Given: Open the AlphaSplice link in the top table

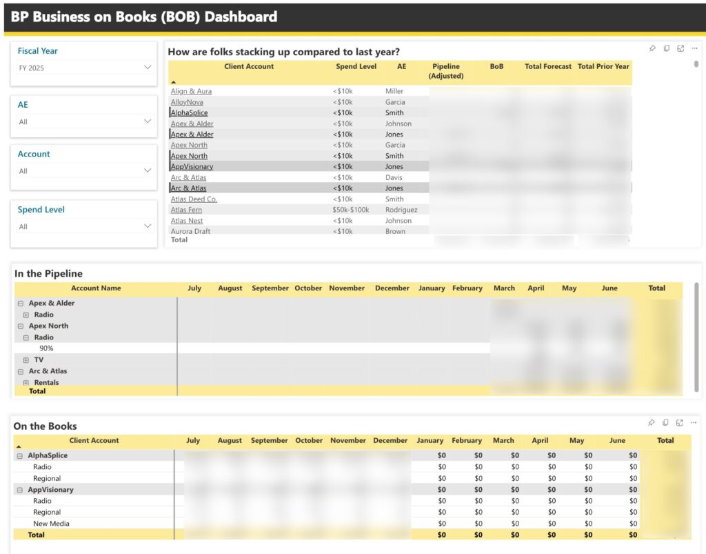Looking at the screenshot, I should tap(189, 112).
